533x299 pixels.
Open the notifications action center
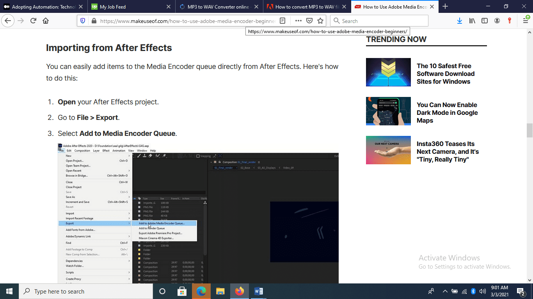pyautogui.click(x=521, y=291)
